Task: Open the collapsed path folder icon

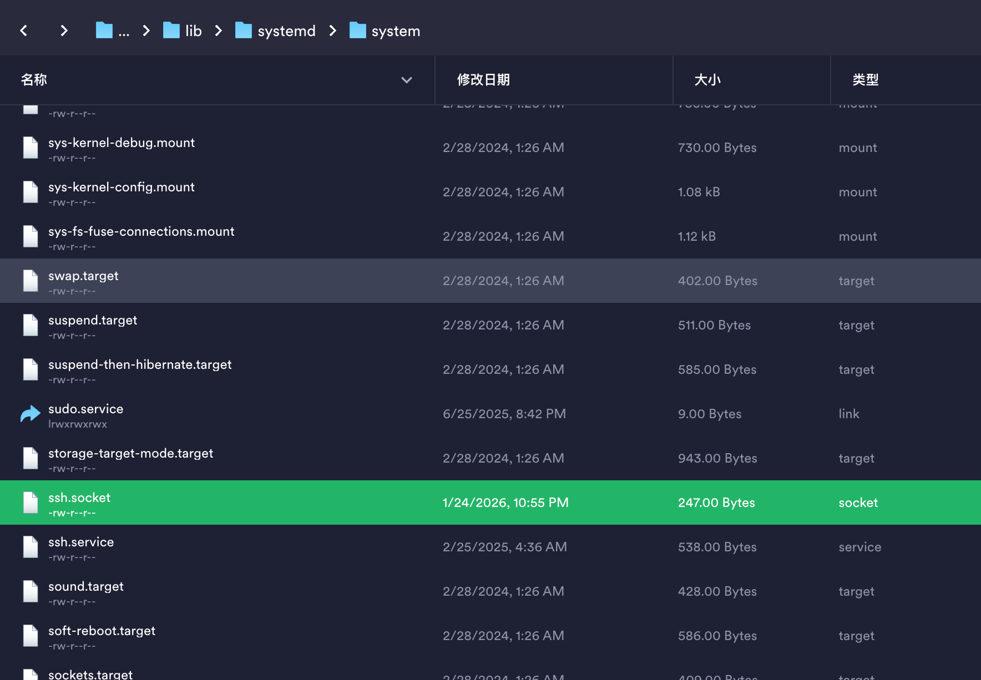Action: pos(104,31)
